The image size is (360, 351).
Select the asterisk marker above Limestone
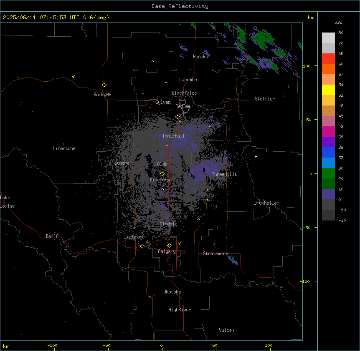(64, 144)
